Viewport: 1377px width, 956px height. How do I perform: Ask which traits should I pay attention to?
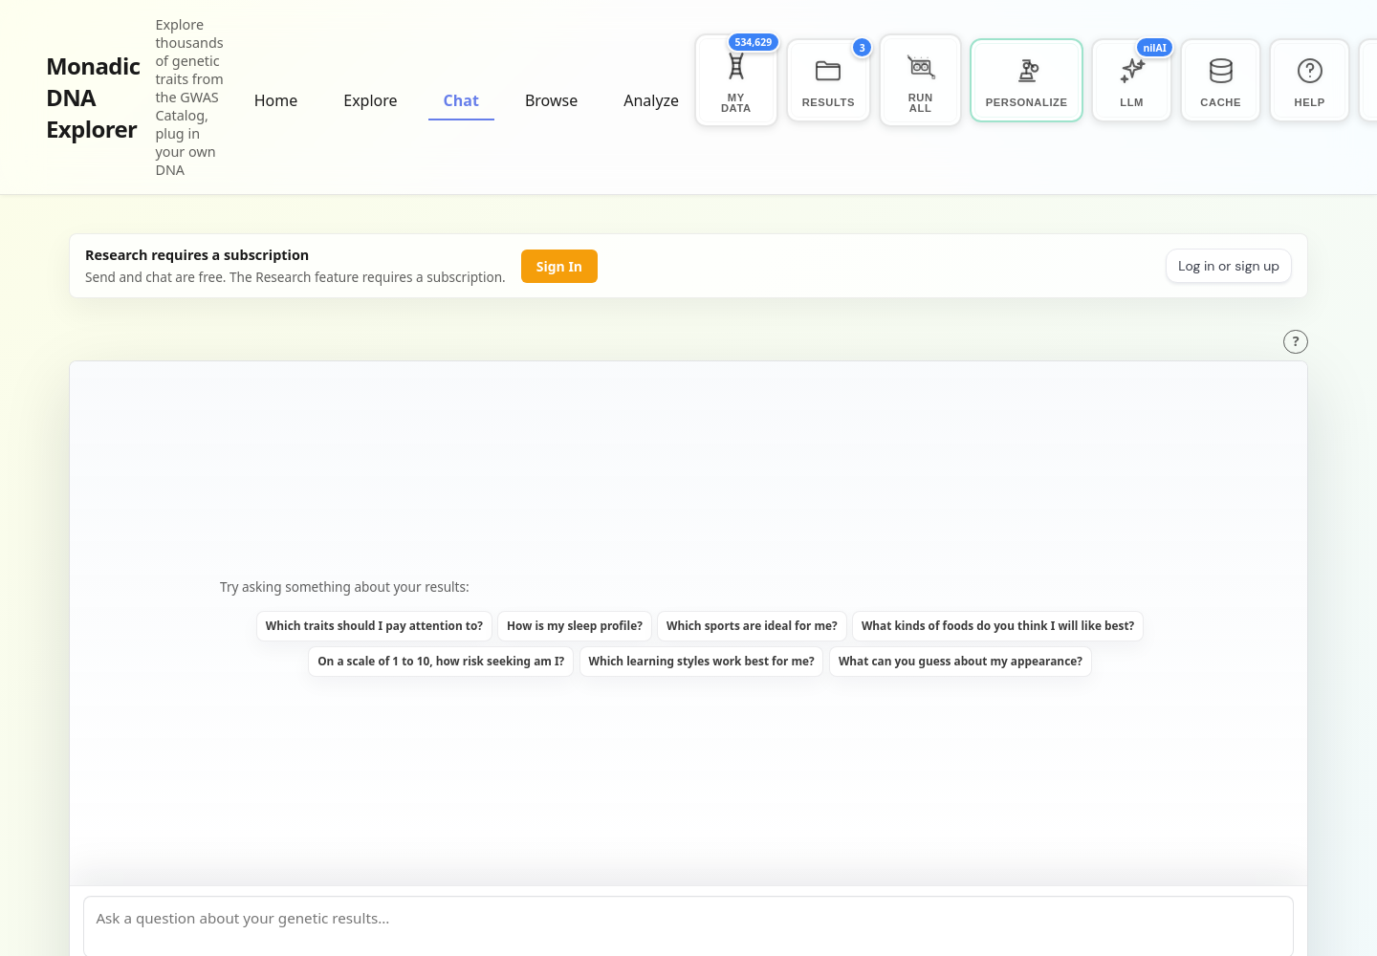374,626
